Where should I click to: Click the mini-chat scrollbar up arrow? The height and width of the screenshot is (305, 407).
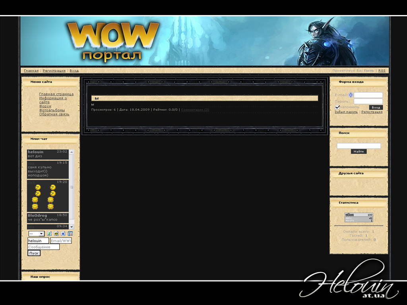72,152
